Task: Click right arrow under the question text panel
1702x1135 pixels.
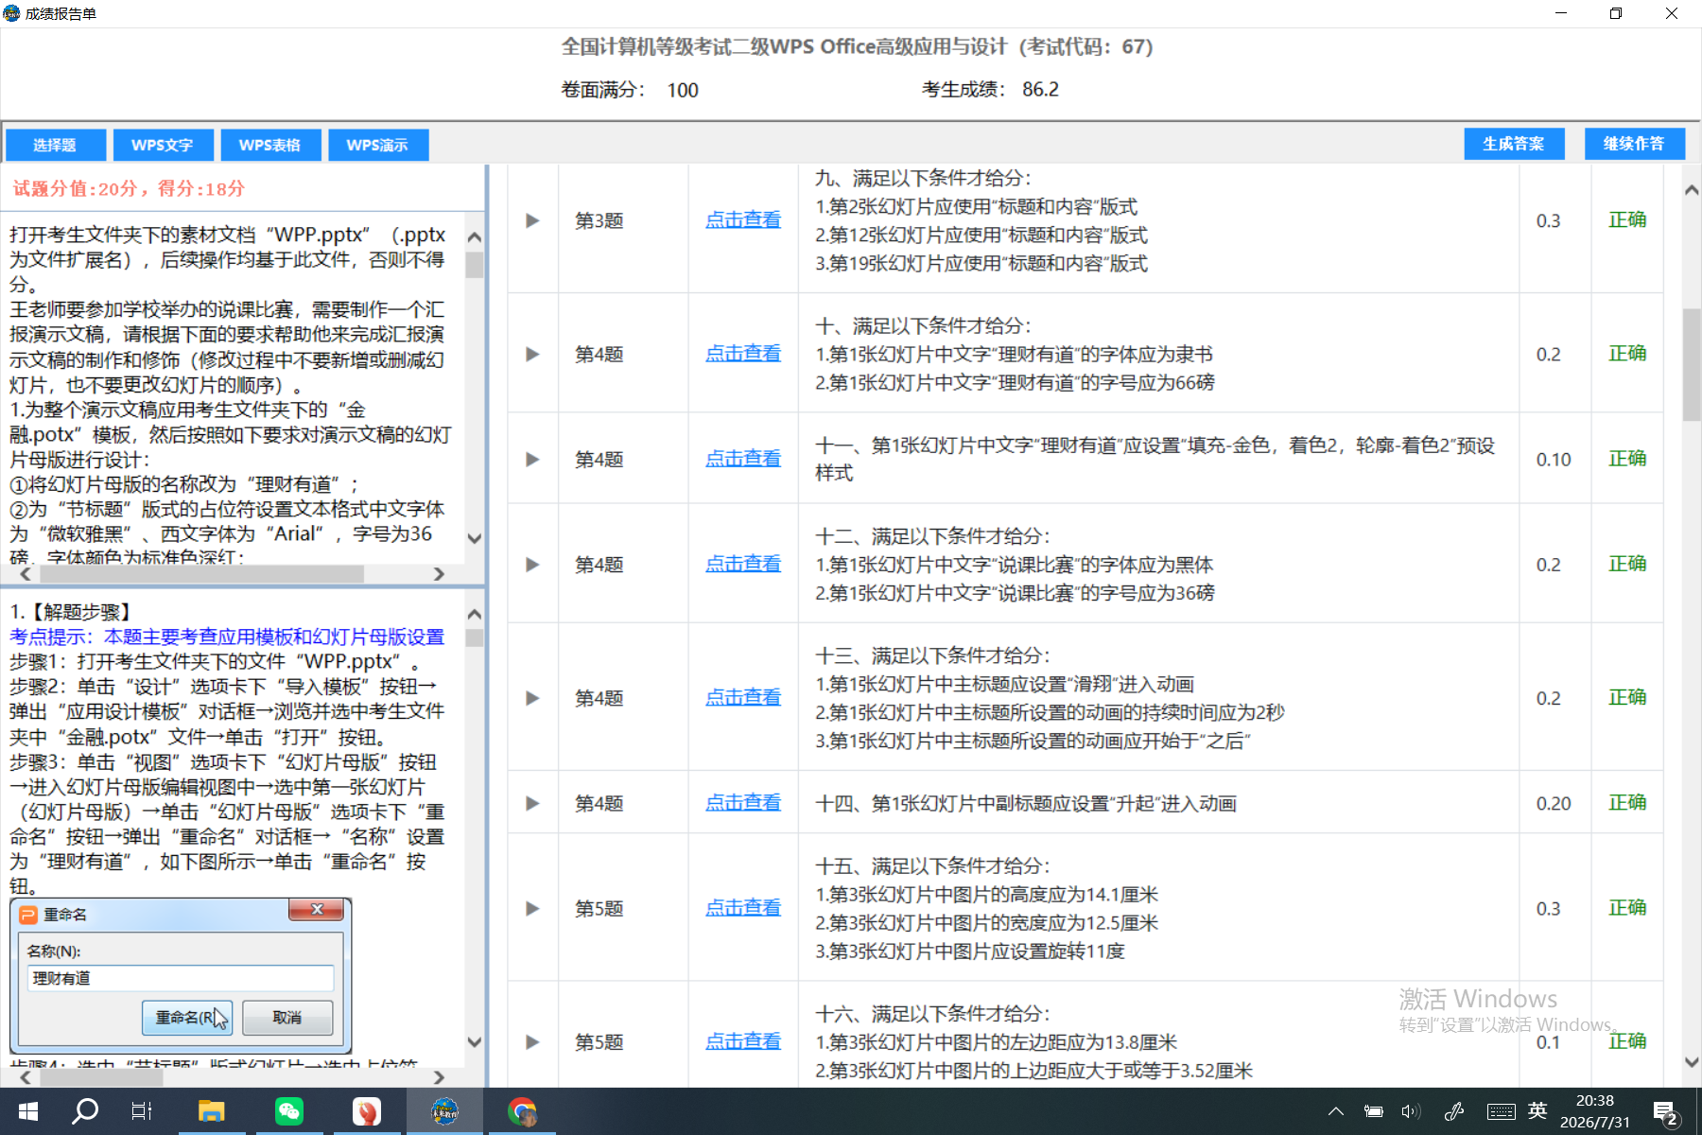Action: coord(439,574)
